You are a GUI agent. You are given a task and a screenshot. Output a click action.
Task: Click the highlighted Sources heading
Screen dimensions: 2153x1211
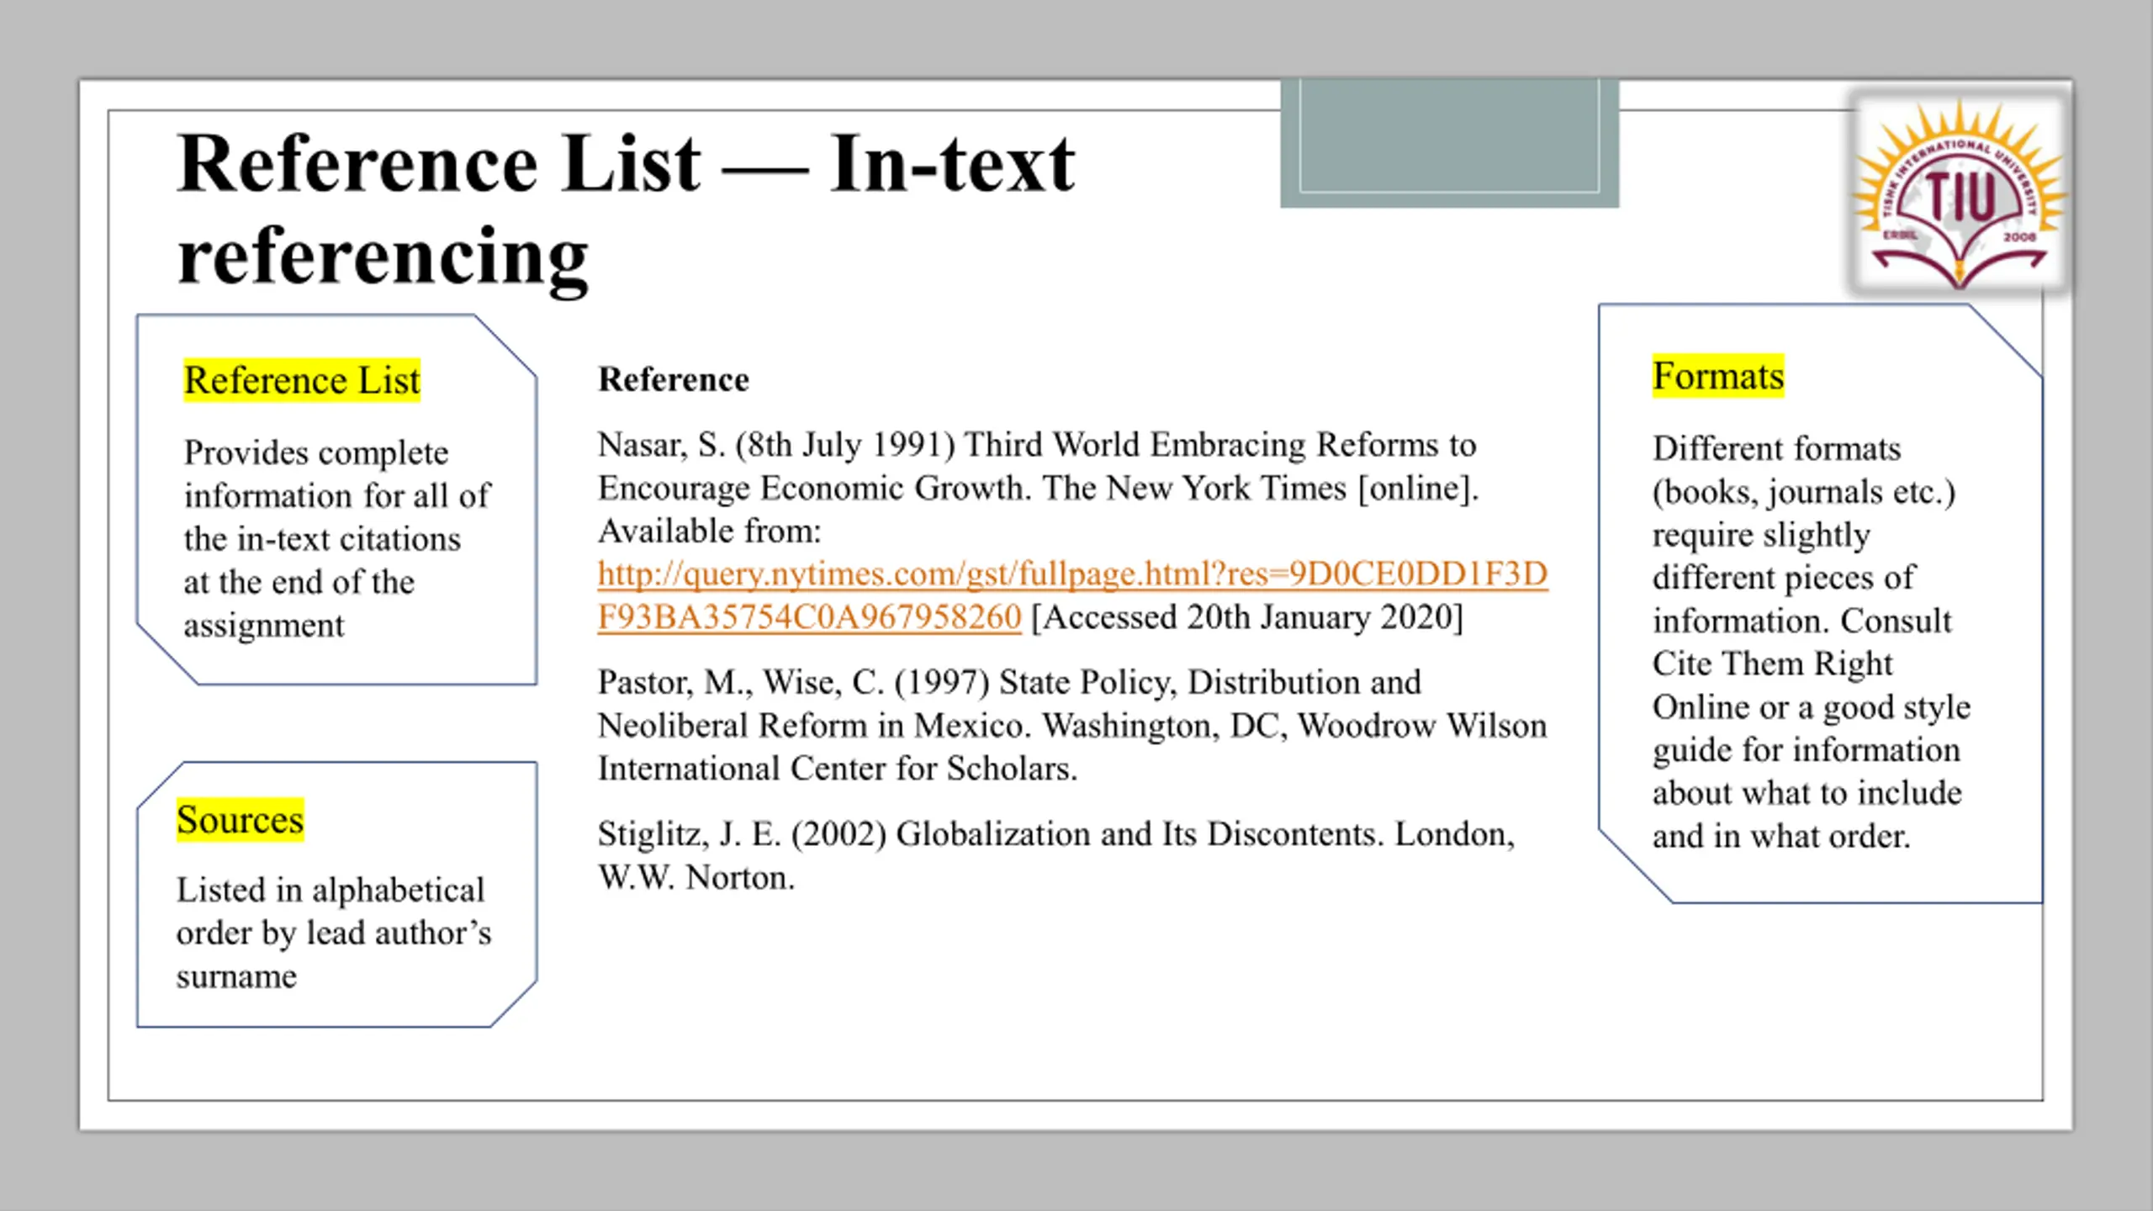coord(240,820)
